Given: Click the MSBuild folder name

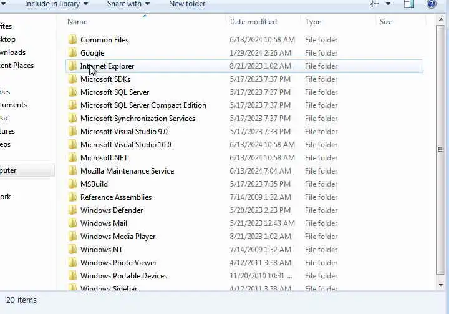Looking at the screenshot, I should point(94,184).
